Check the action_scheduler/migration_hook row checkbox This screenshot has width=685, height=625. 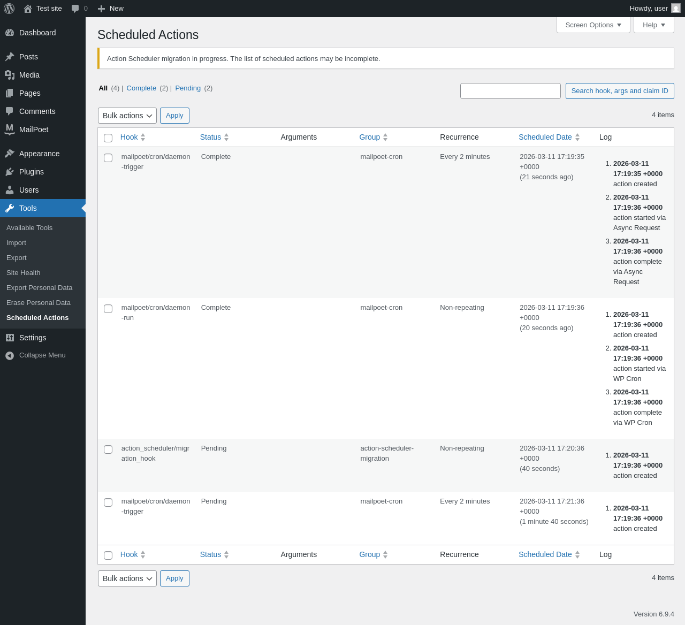[108, 449]
